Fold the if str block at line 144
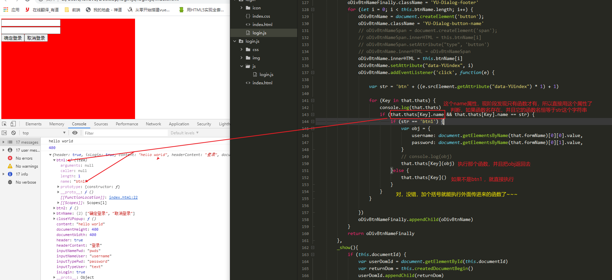This screenshot has width=612, height=280. coord(313,122)
